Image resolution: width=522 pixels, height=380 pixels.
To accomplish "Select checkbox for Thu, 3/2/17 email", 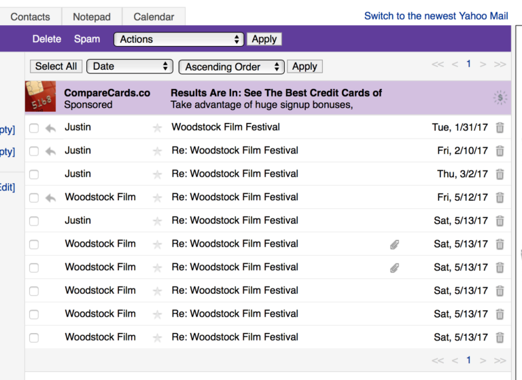I will (x=34, y=174).
